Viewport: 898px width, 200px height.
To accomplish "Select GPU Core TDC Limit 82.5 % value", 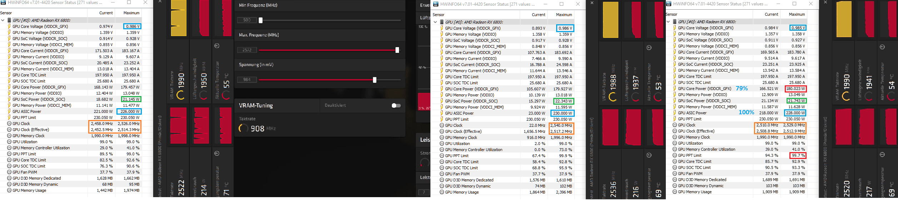I will [106, 160].
